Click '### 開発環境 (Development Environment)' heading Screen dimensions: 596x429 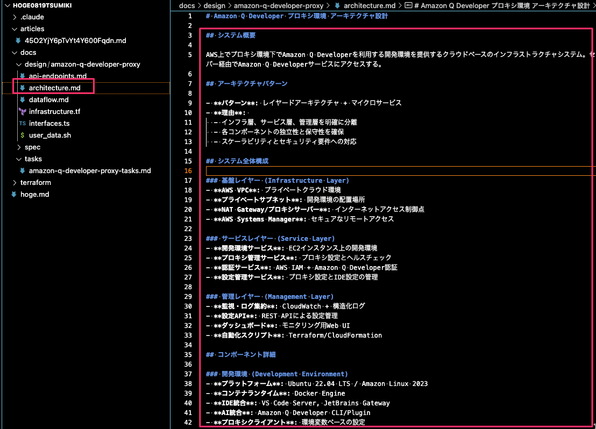(x=276, y=374)
